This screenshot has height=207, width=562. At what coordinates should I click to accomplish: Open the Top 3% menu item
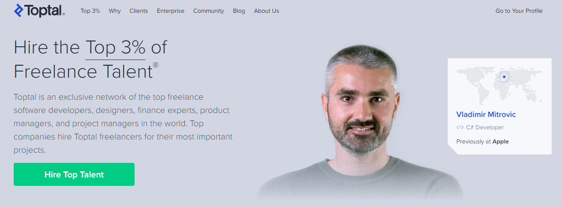[x=90, y=11]
